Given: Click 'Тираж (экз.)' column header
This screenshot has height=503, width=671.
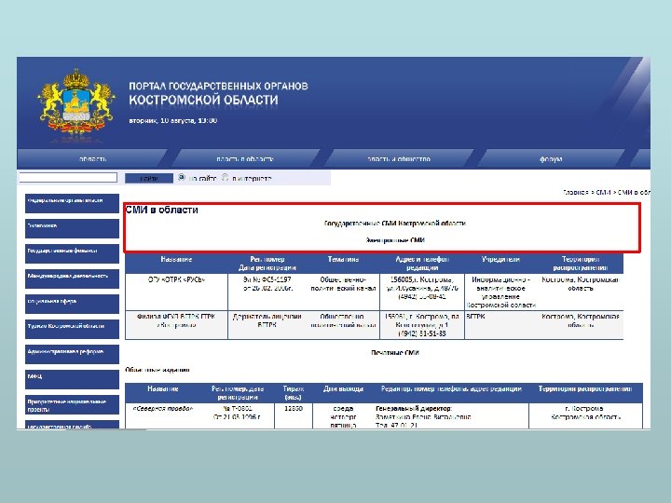Looking at the screenshot, I should coord(294,393).
